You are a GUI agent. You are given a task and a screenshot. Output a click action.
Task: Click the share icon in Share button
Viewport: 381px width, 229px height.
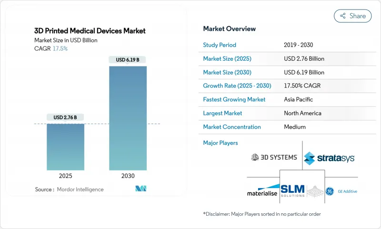pos(342,16)
